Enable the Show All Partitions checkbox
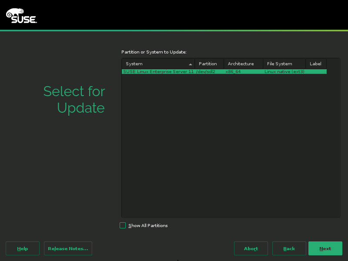The width and height of the screenshot is (348, 261). click(x=122, y=225)
